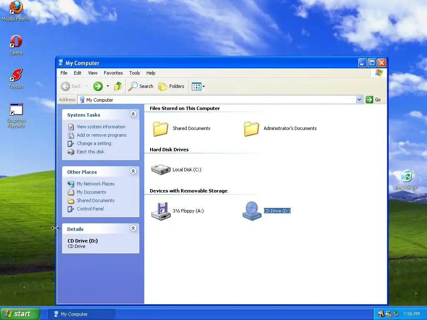Viewport: 427px width, 320px height.
Task: Open the Tools menu
Action: [x=135, y=73]
